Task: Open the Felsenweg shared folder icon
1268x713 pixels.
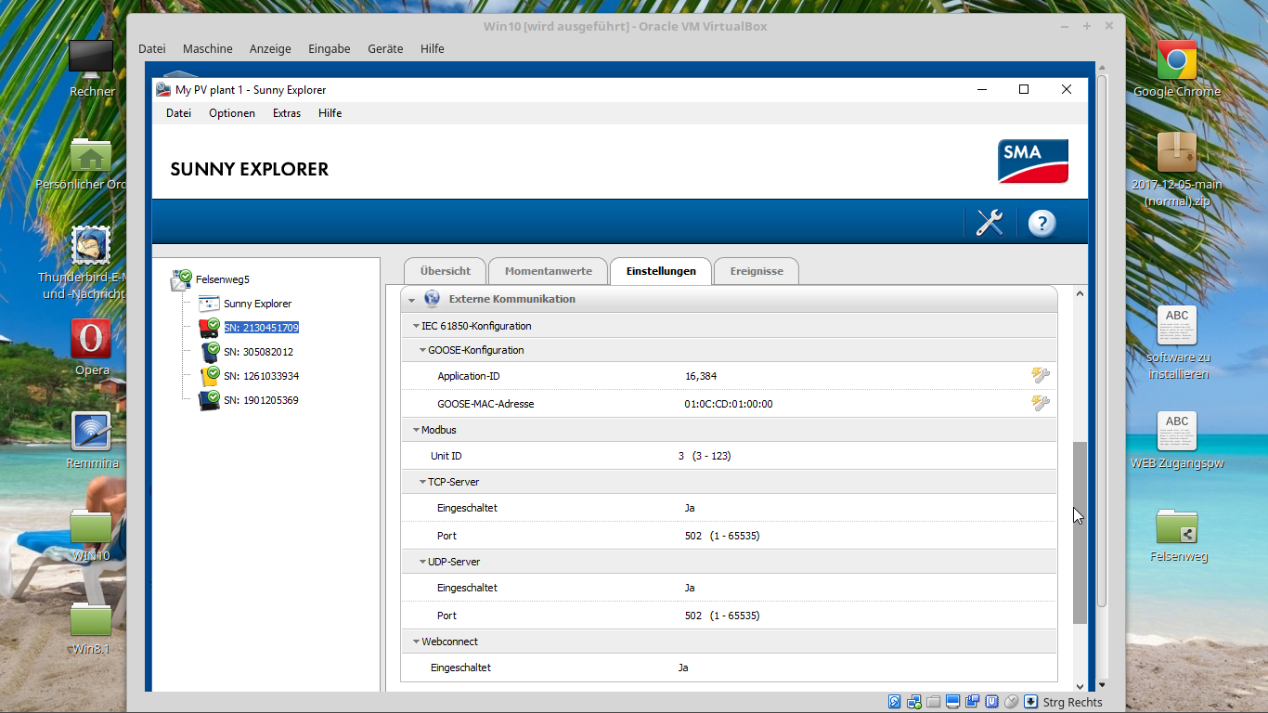Action: point(1177,526)
